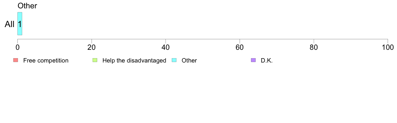The height and width of the screenshot is (123, 397).
Task: Click axis tick label 60
Action: (240, 47)
